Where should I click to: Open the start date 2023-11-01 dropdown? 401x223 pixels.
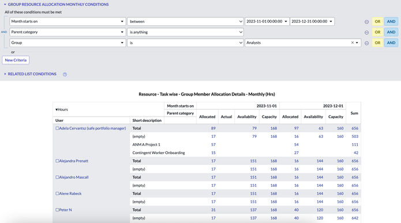click(x=267, y=21)
